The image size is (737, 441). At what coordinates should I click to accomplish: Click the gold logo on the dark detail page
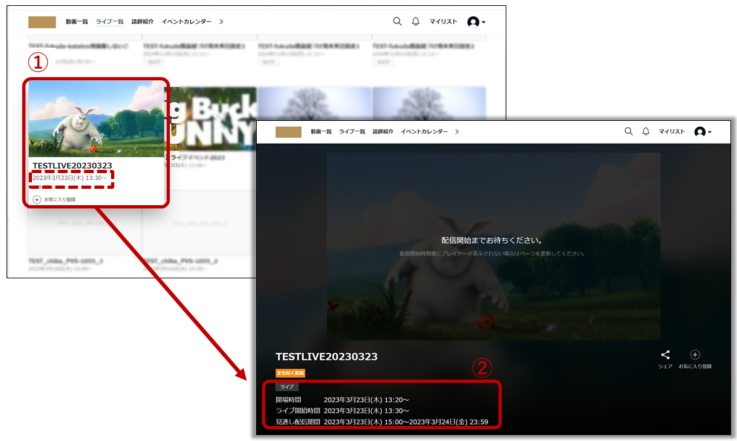[x=288, y=132]
